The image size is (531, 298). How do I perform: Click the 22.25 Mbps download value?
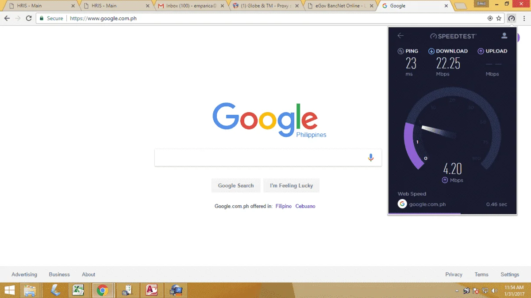tap(448, 63)
